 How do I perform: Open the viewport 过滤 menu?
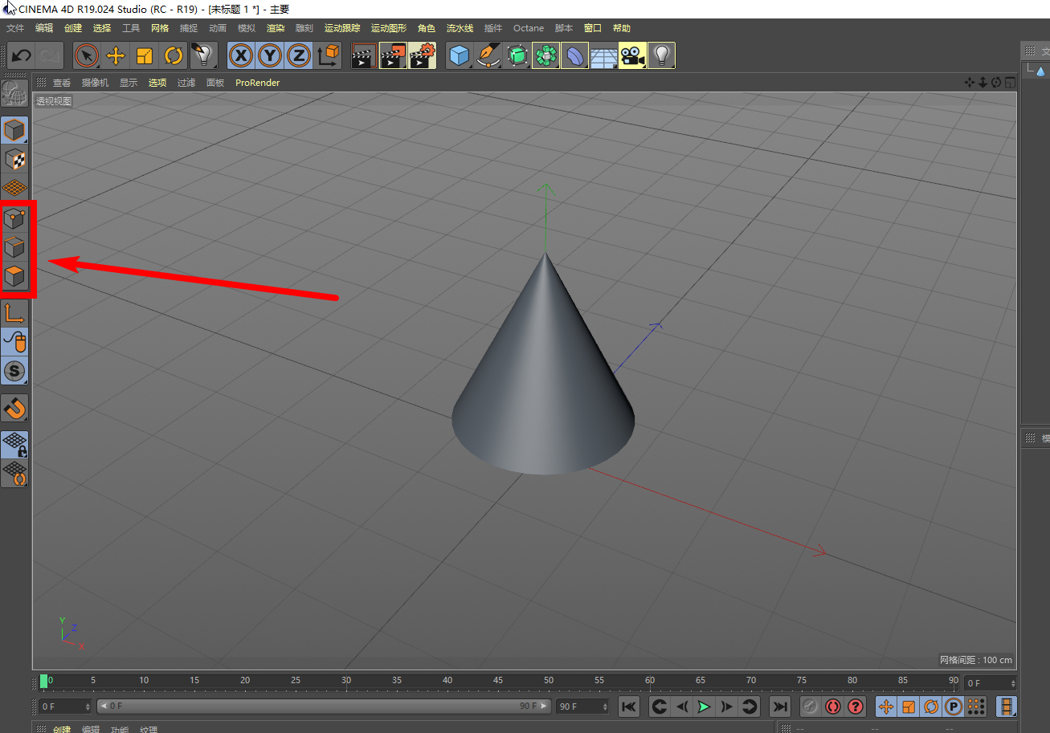click(x=186, y=83)
